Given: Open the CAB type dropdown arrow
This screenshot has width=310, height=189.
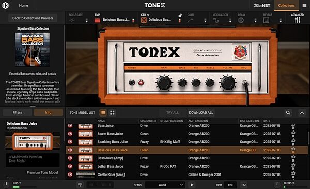Looking at the screenshot, I should (x=148, y=15).
